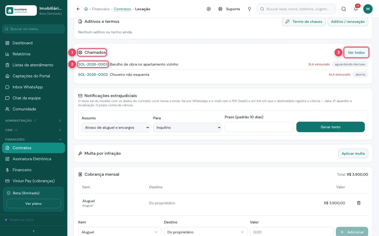
Task: Open Inbox WhatsApp
Action: pyautogui.click(x=33, y=87)
